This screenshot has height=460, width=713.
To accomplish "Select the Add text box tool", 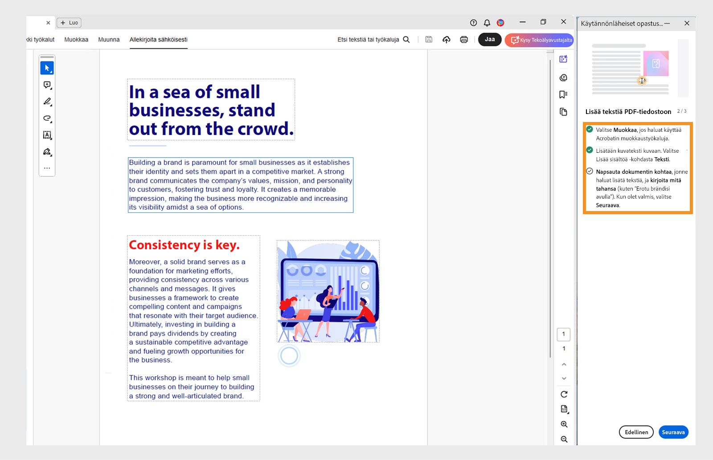I will click(x=47, y=135).
